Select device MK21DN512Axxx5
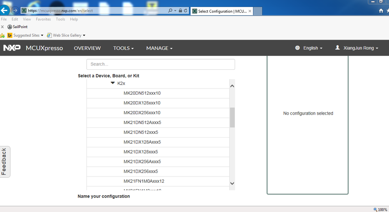The image size is (389, 212). click(x=158, y=123)
